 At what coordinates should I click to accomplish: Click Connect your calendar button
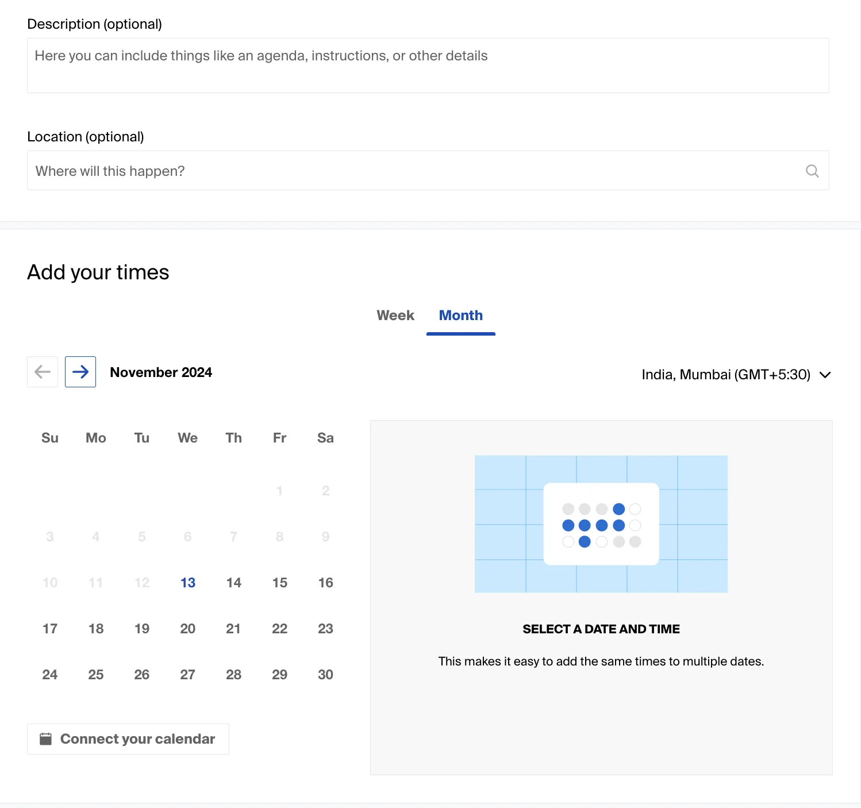[128, 739]
